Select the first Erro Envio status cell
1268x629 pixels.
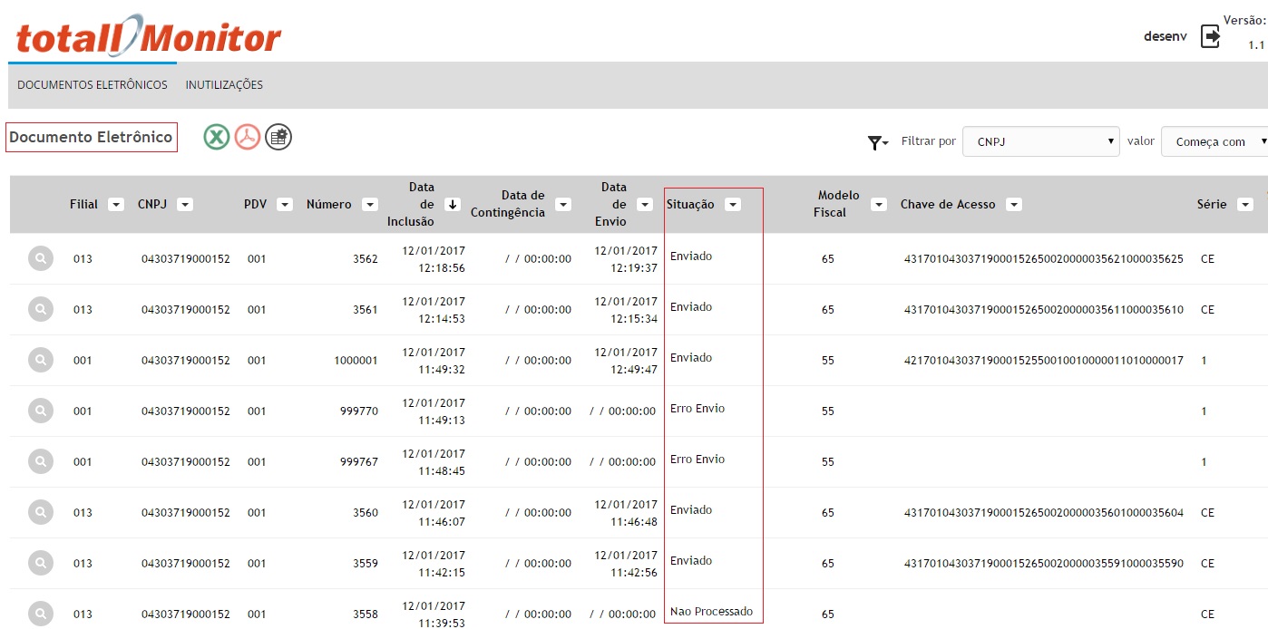697,409
